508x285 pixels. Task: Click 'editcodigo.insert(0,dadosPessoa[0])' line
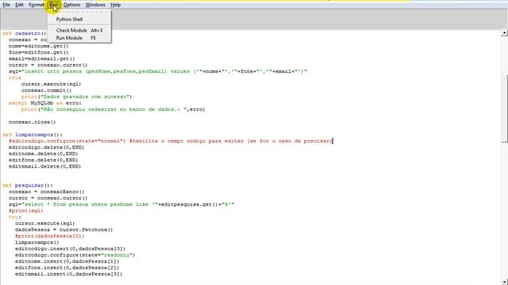tap(70, 249)
